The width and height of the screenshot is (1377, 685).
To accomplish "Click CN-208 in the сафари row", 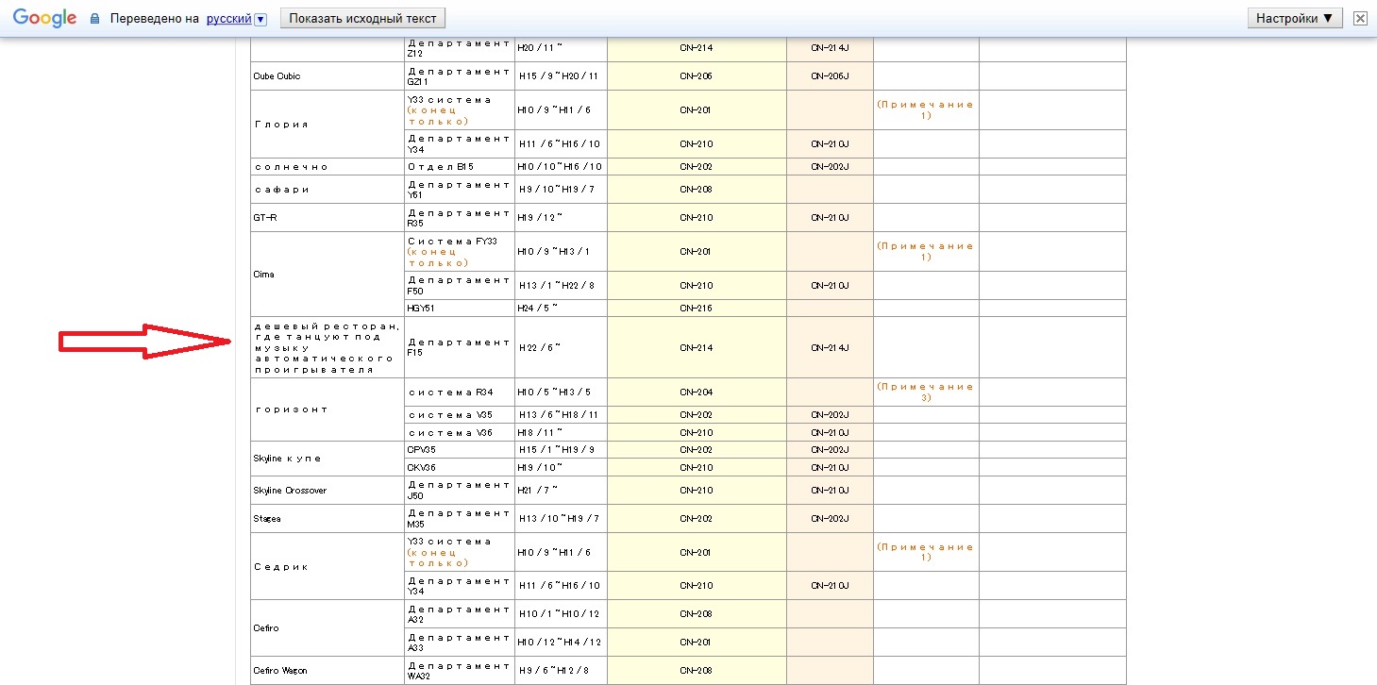I will pos(697,190).
